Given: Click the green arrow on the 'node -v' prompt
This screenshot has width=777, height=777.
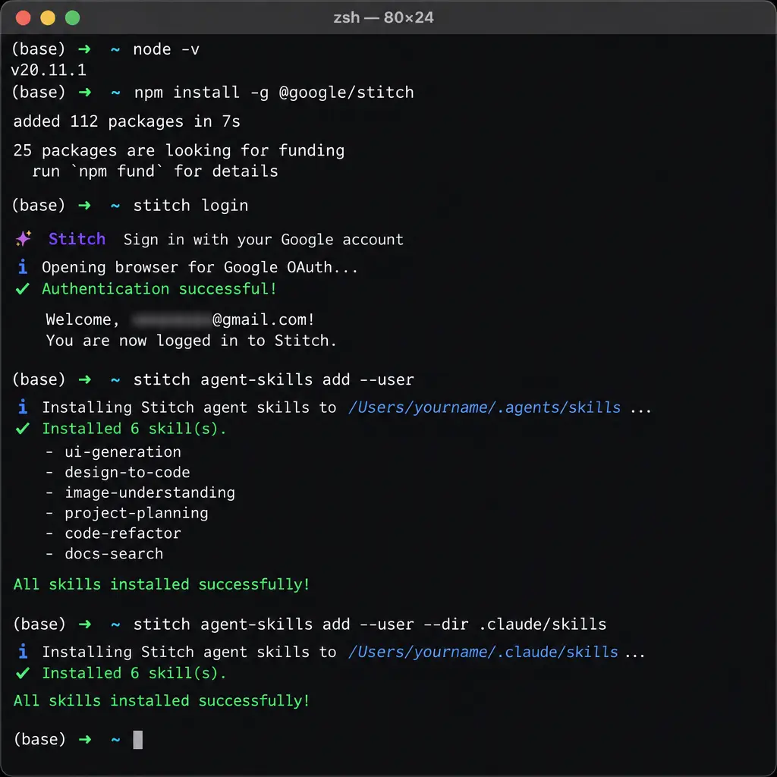Looking at the screenshot, I should [85, 49].
